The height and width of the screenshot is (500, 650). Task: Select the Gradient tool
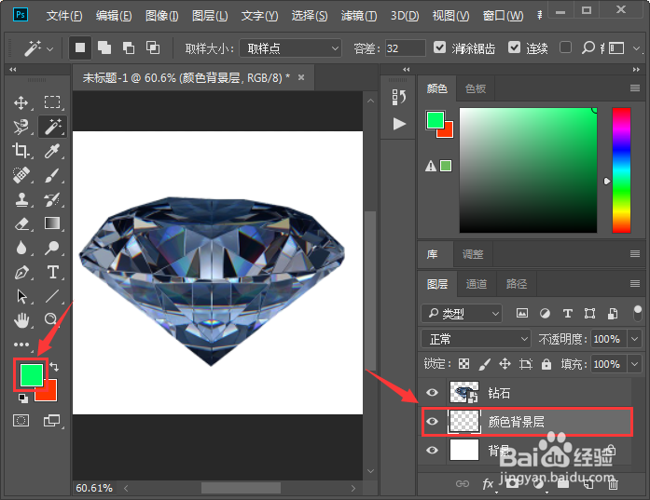pyautogui.click(x=52, y=223)
